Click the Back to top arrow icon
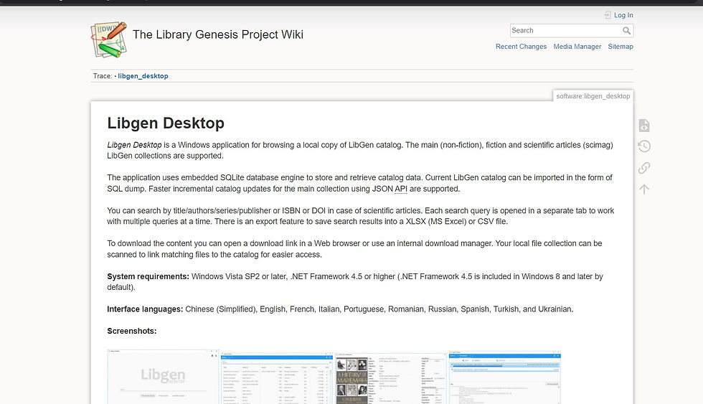The image size is (703, 404). [644, 189]
